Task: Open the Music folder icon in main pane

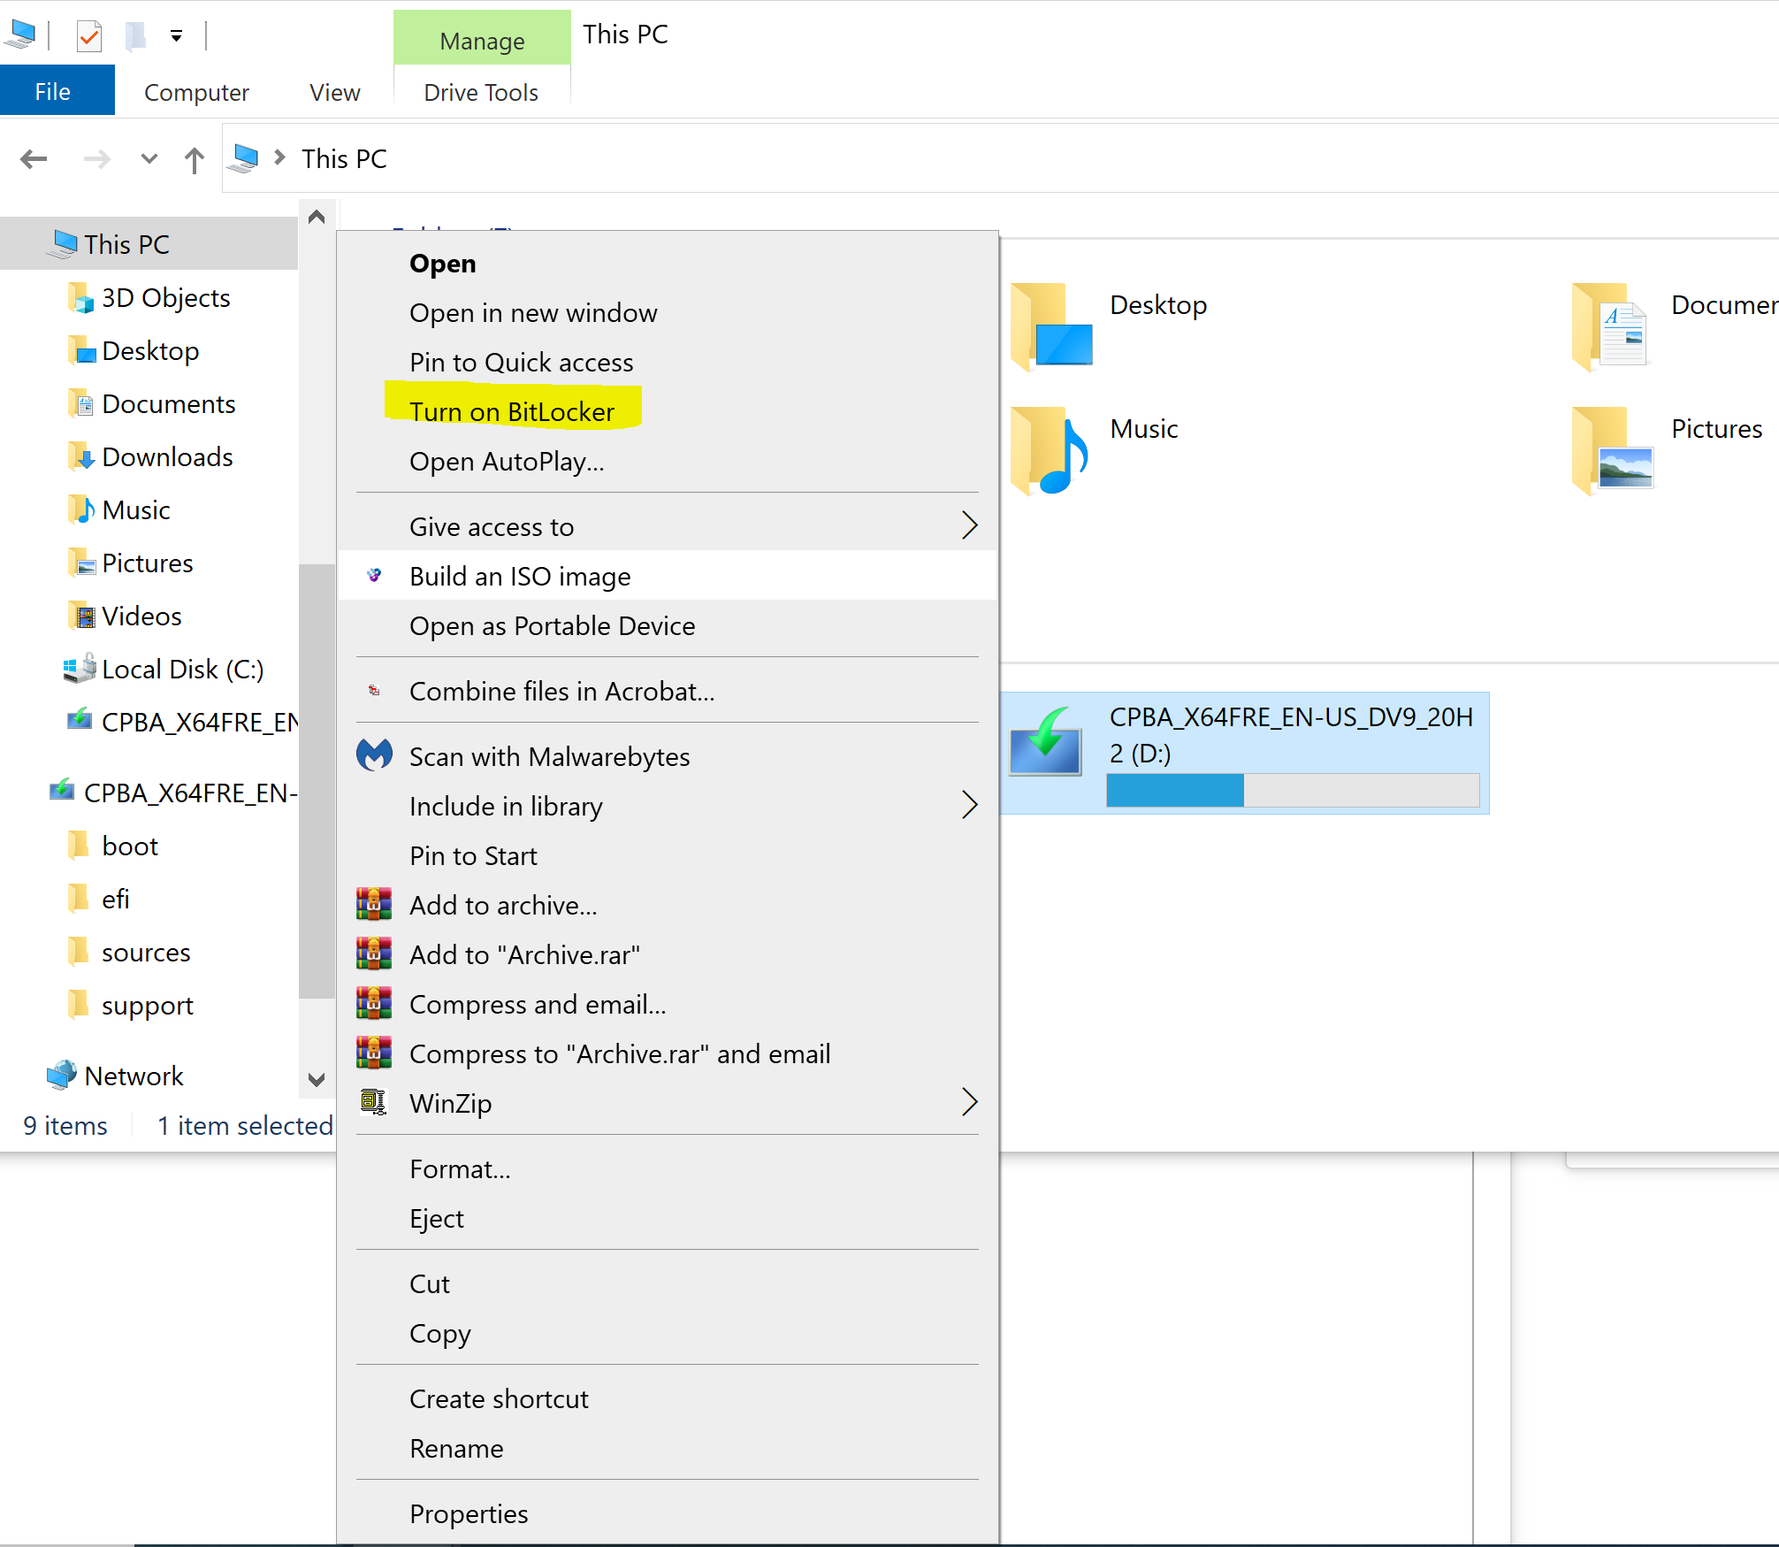Action: point(1050,450)
